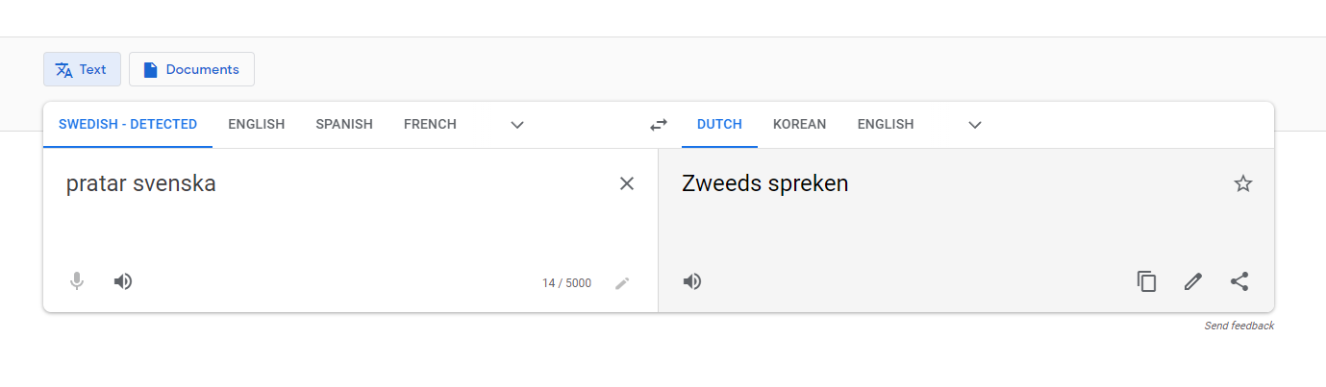Choose English as source language
Viewport: 1326px width, 387px height.
click(x=256, y=124)
